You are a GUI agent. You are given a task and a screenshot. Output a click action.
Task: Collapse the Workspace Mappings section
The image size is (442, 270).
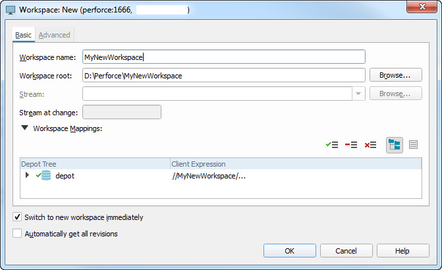24,128
